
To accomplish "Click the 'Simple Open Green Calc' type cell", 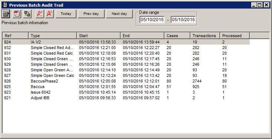I will click(x=53, y=75).
